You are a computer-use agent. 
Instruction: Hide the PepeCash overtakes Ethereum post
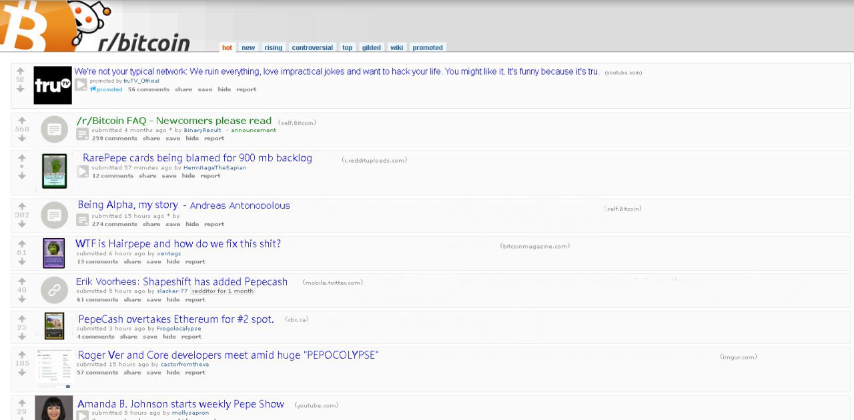[x=169, y=337]
